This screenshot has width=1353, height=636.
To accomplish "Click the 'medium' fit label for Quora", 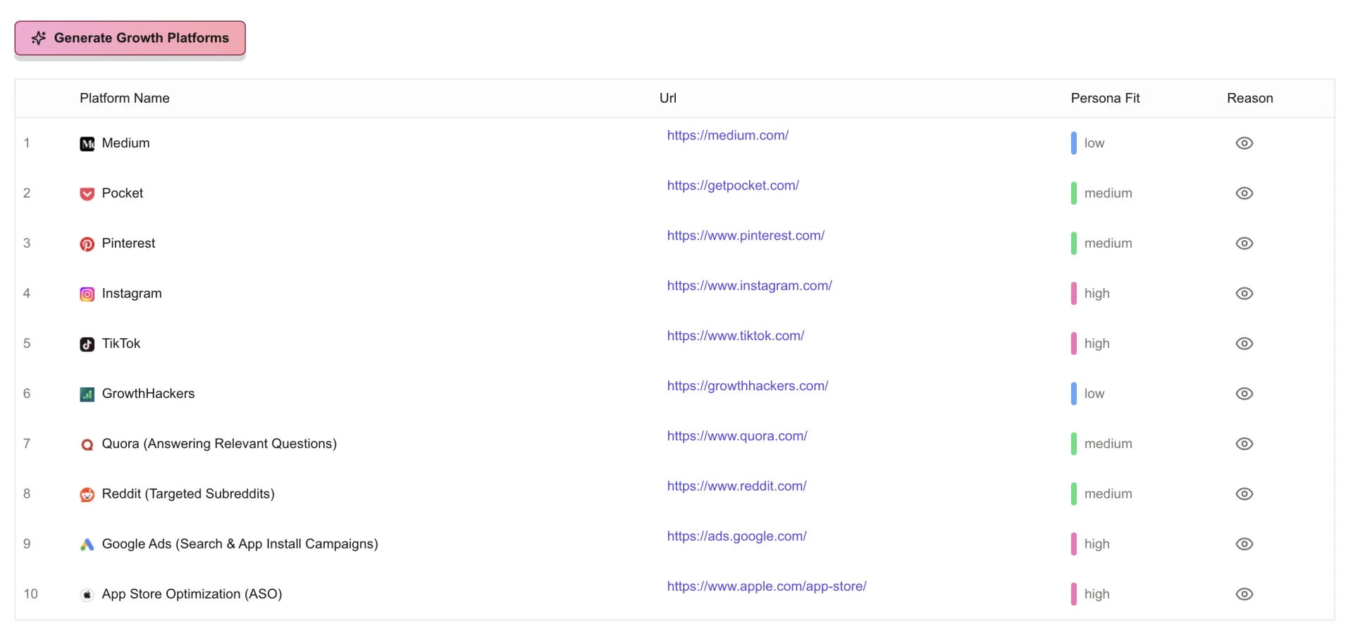I will [x=1108, y=444].
